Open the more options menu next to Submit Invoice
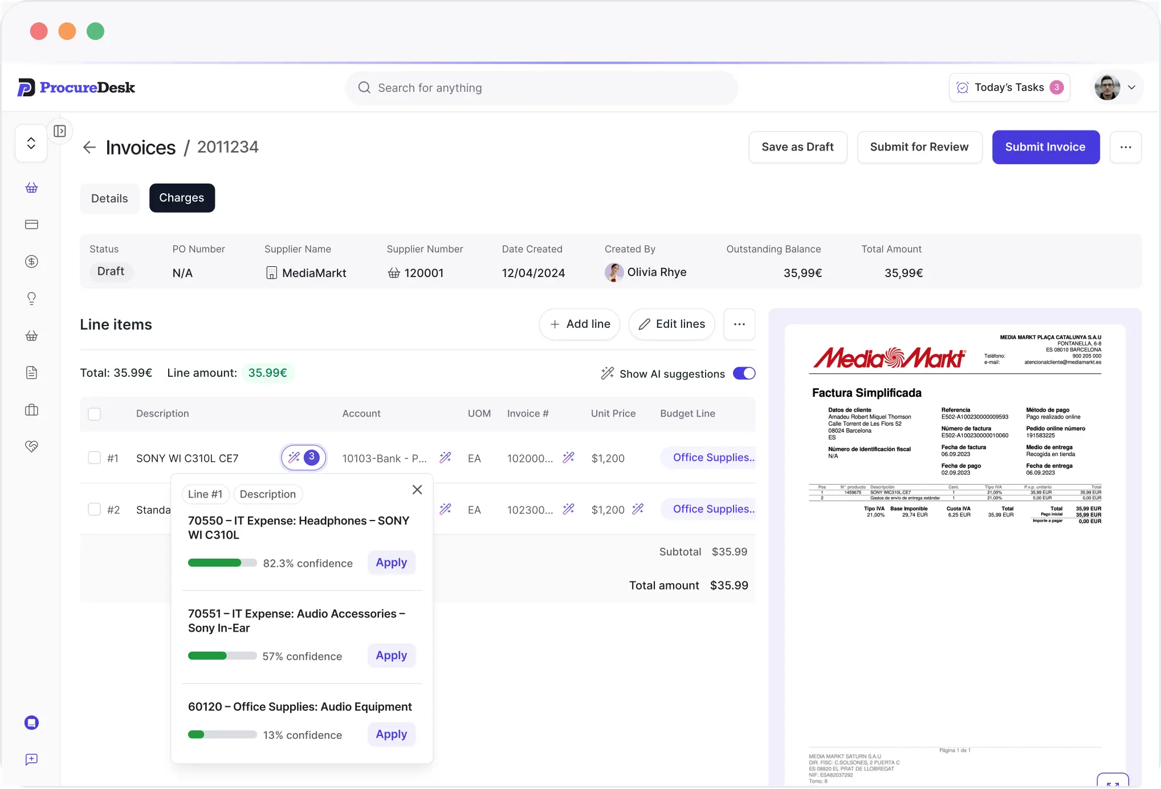Viewport: 1161px width, 789px height. pos(1126,147)
